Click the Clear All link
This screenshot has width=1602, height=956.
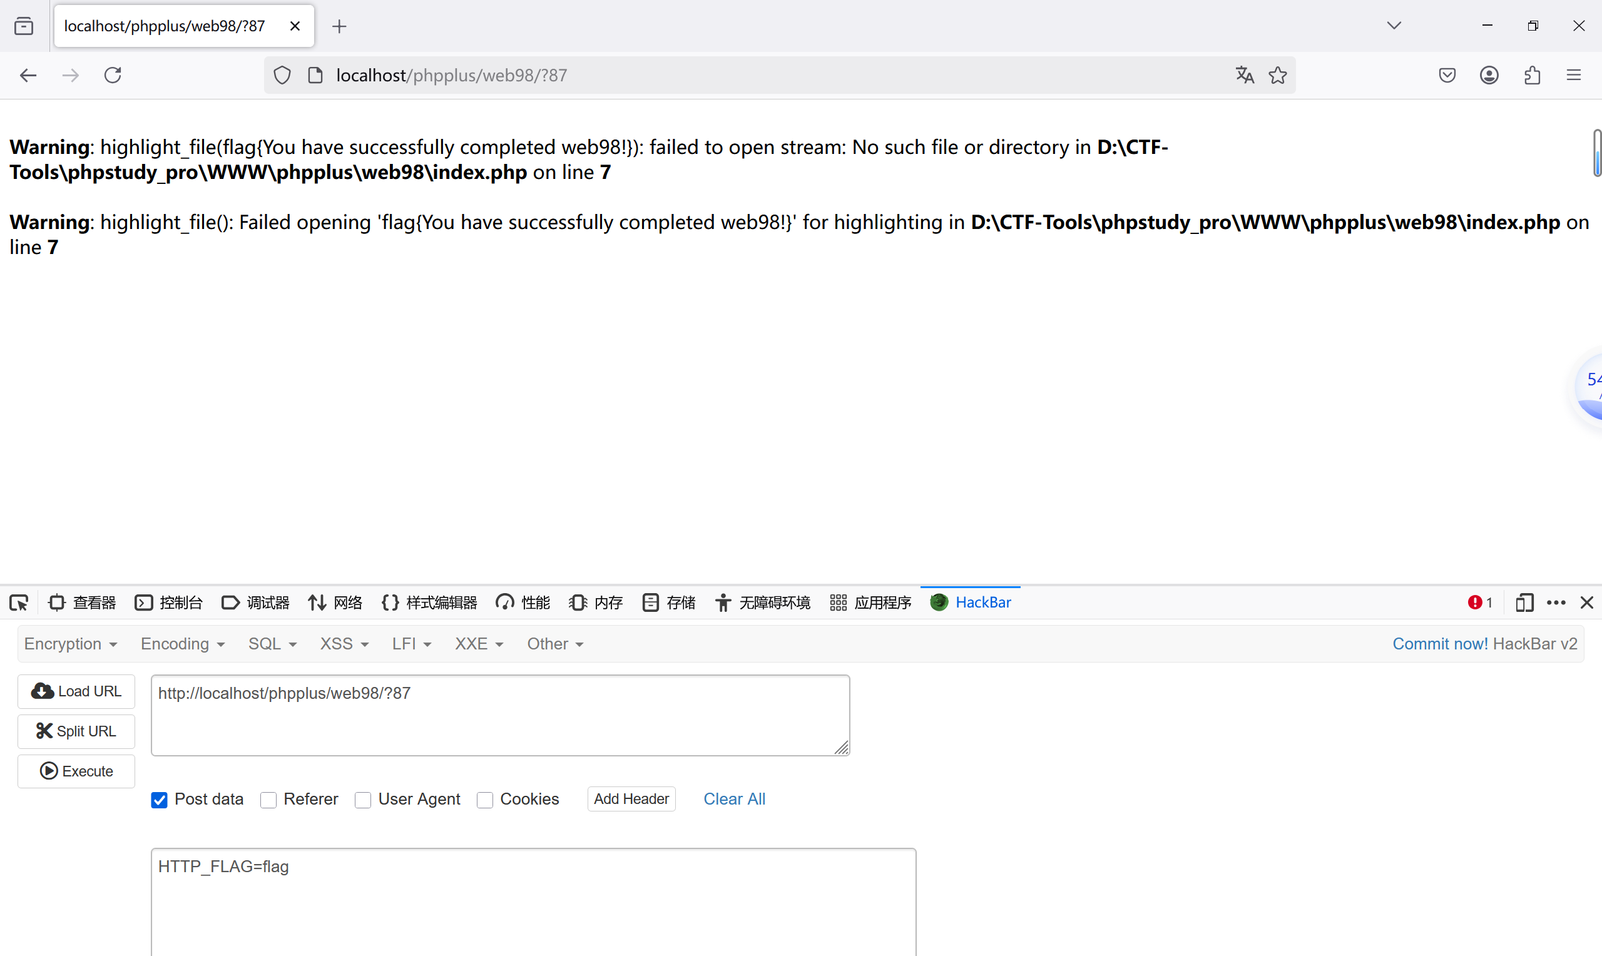[x=733, y=799]
